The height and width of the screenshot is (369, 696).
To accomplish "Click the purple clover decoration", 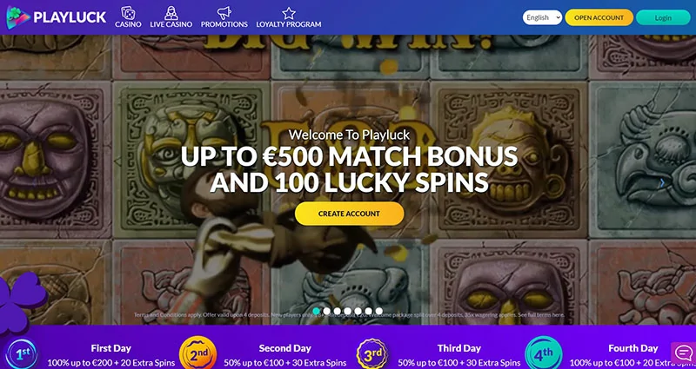I will point(21,301).
